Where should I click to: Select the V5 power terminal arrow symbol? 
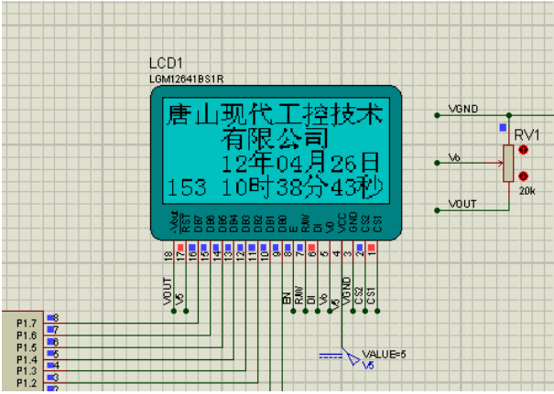point(352,357)
